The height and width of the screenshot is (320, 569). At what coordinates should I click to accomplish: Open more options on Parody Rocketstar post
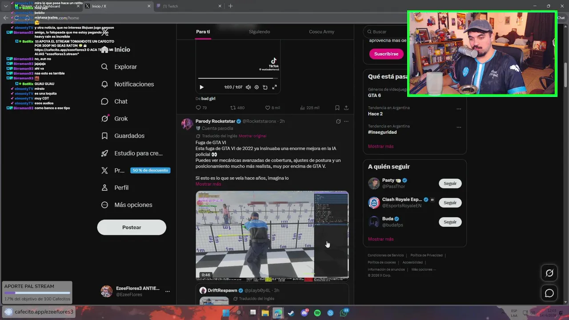[346, 121]
